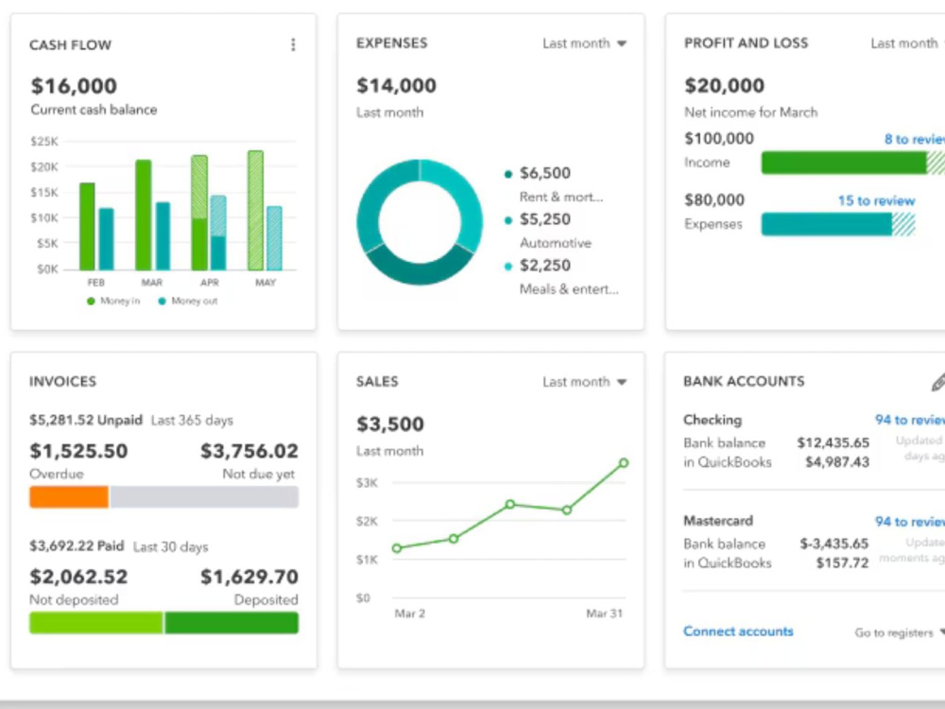Click the $14,000 expenses total

coord(397,86)
